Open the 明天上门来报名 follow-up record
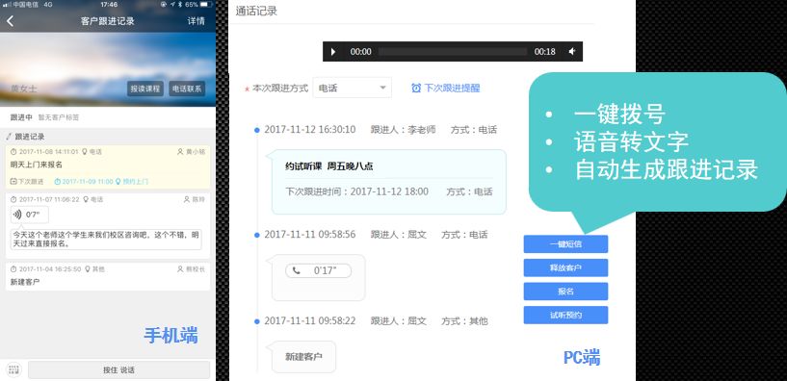Image resolution: width=787 pixels, height=381 pixels. [x=108, y=167]
